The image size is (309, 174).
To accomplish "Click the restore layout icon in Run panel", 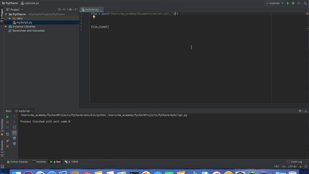I will (7, 134).
